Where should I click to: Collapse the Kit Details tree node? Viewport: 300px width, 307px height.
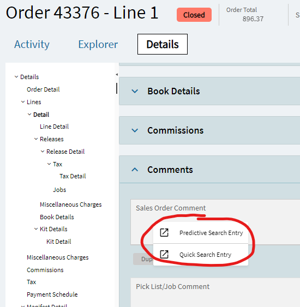pyautogui.click(x=36, y=229)
